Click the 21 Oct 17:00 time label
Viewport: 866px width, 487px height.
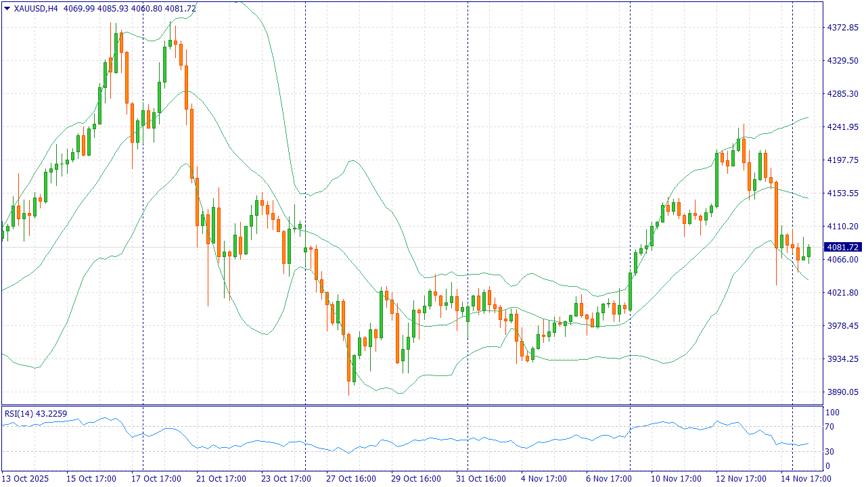(x=220, y=478)
